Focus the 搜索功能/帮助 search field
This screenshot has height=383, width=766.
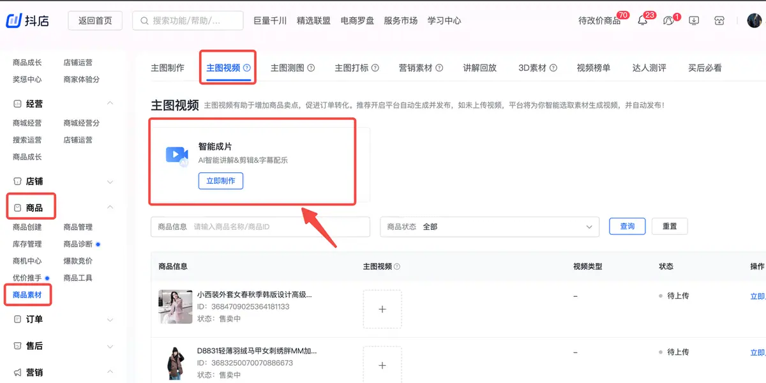(x=188, y=20)
